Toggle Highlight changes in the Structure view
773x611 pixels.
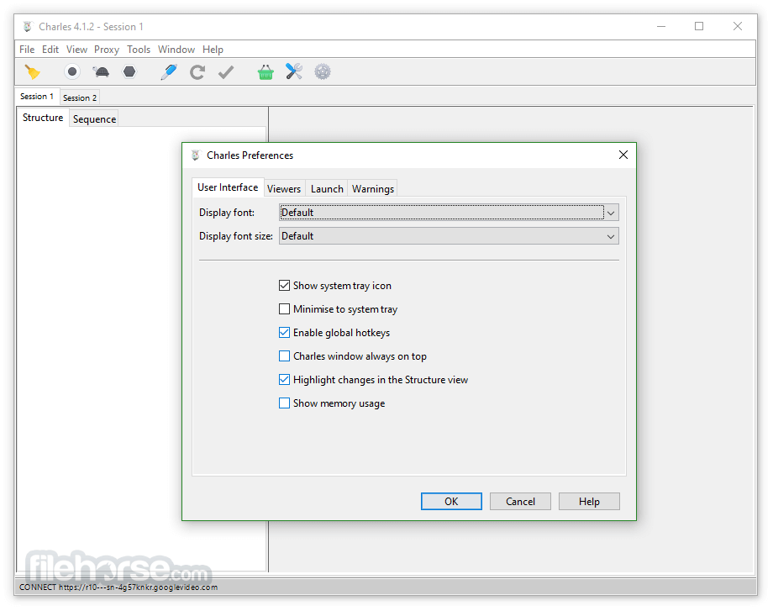click(284, 380)
